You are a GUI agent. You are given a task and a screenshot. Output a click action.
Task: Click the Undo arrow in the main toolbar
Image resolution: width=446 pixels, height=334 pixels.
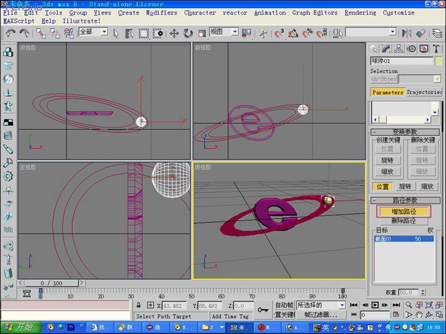click(x=10, y=33)
